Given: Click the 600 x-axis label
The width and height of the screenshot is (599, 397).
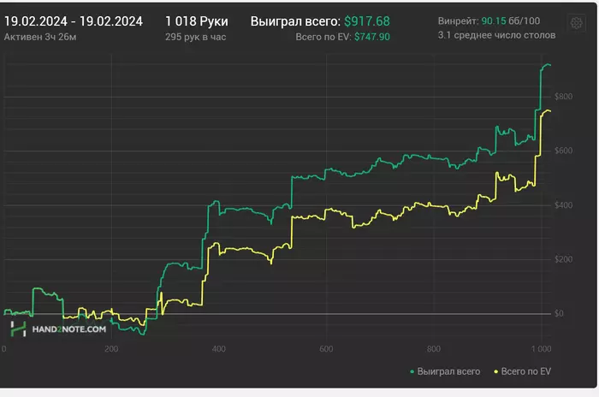Looking at the screenshot, I should coord(326,349).
